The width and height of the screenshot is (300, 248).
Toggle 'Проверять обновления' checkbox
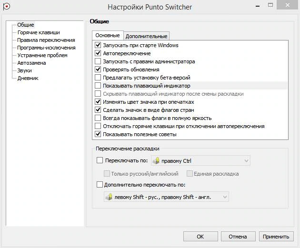tap(98, 69)
